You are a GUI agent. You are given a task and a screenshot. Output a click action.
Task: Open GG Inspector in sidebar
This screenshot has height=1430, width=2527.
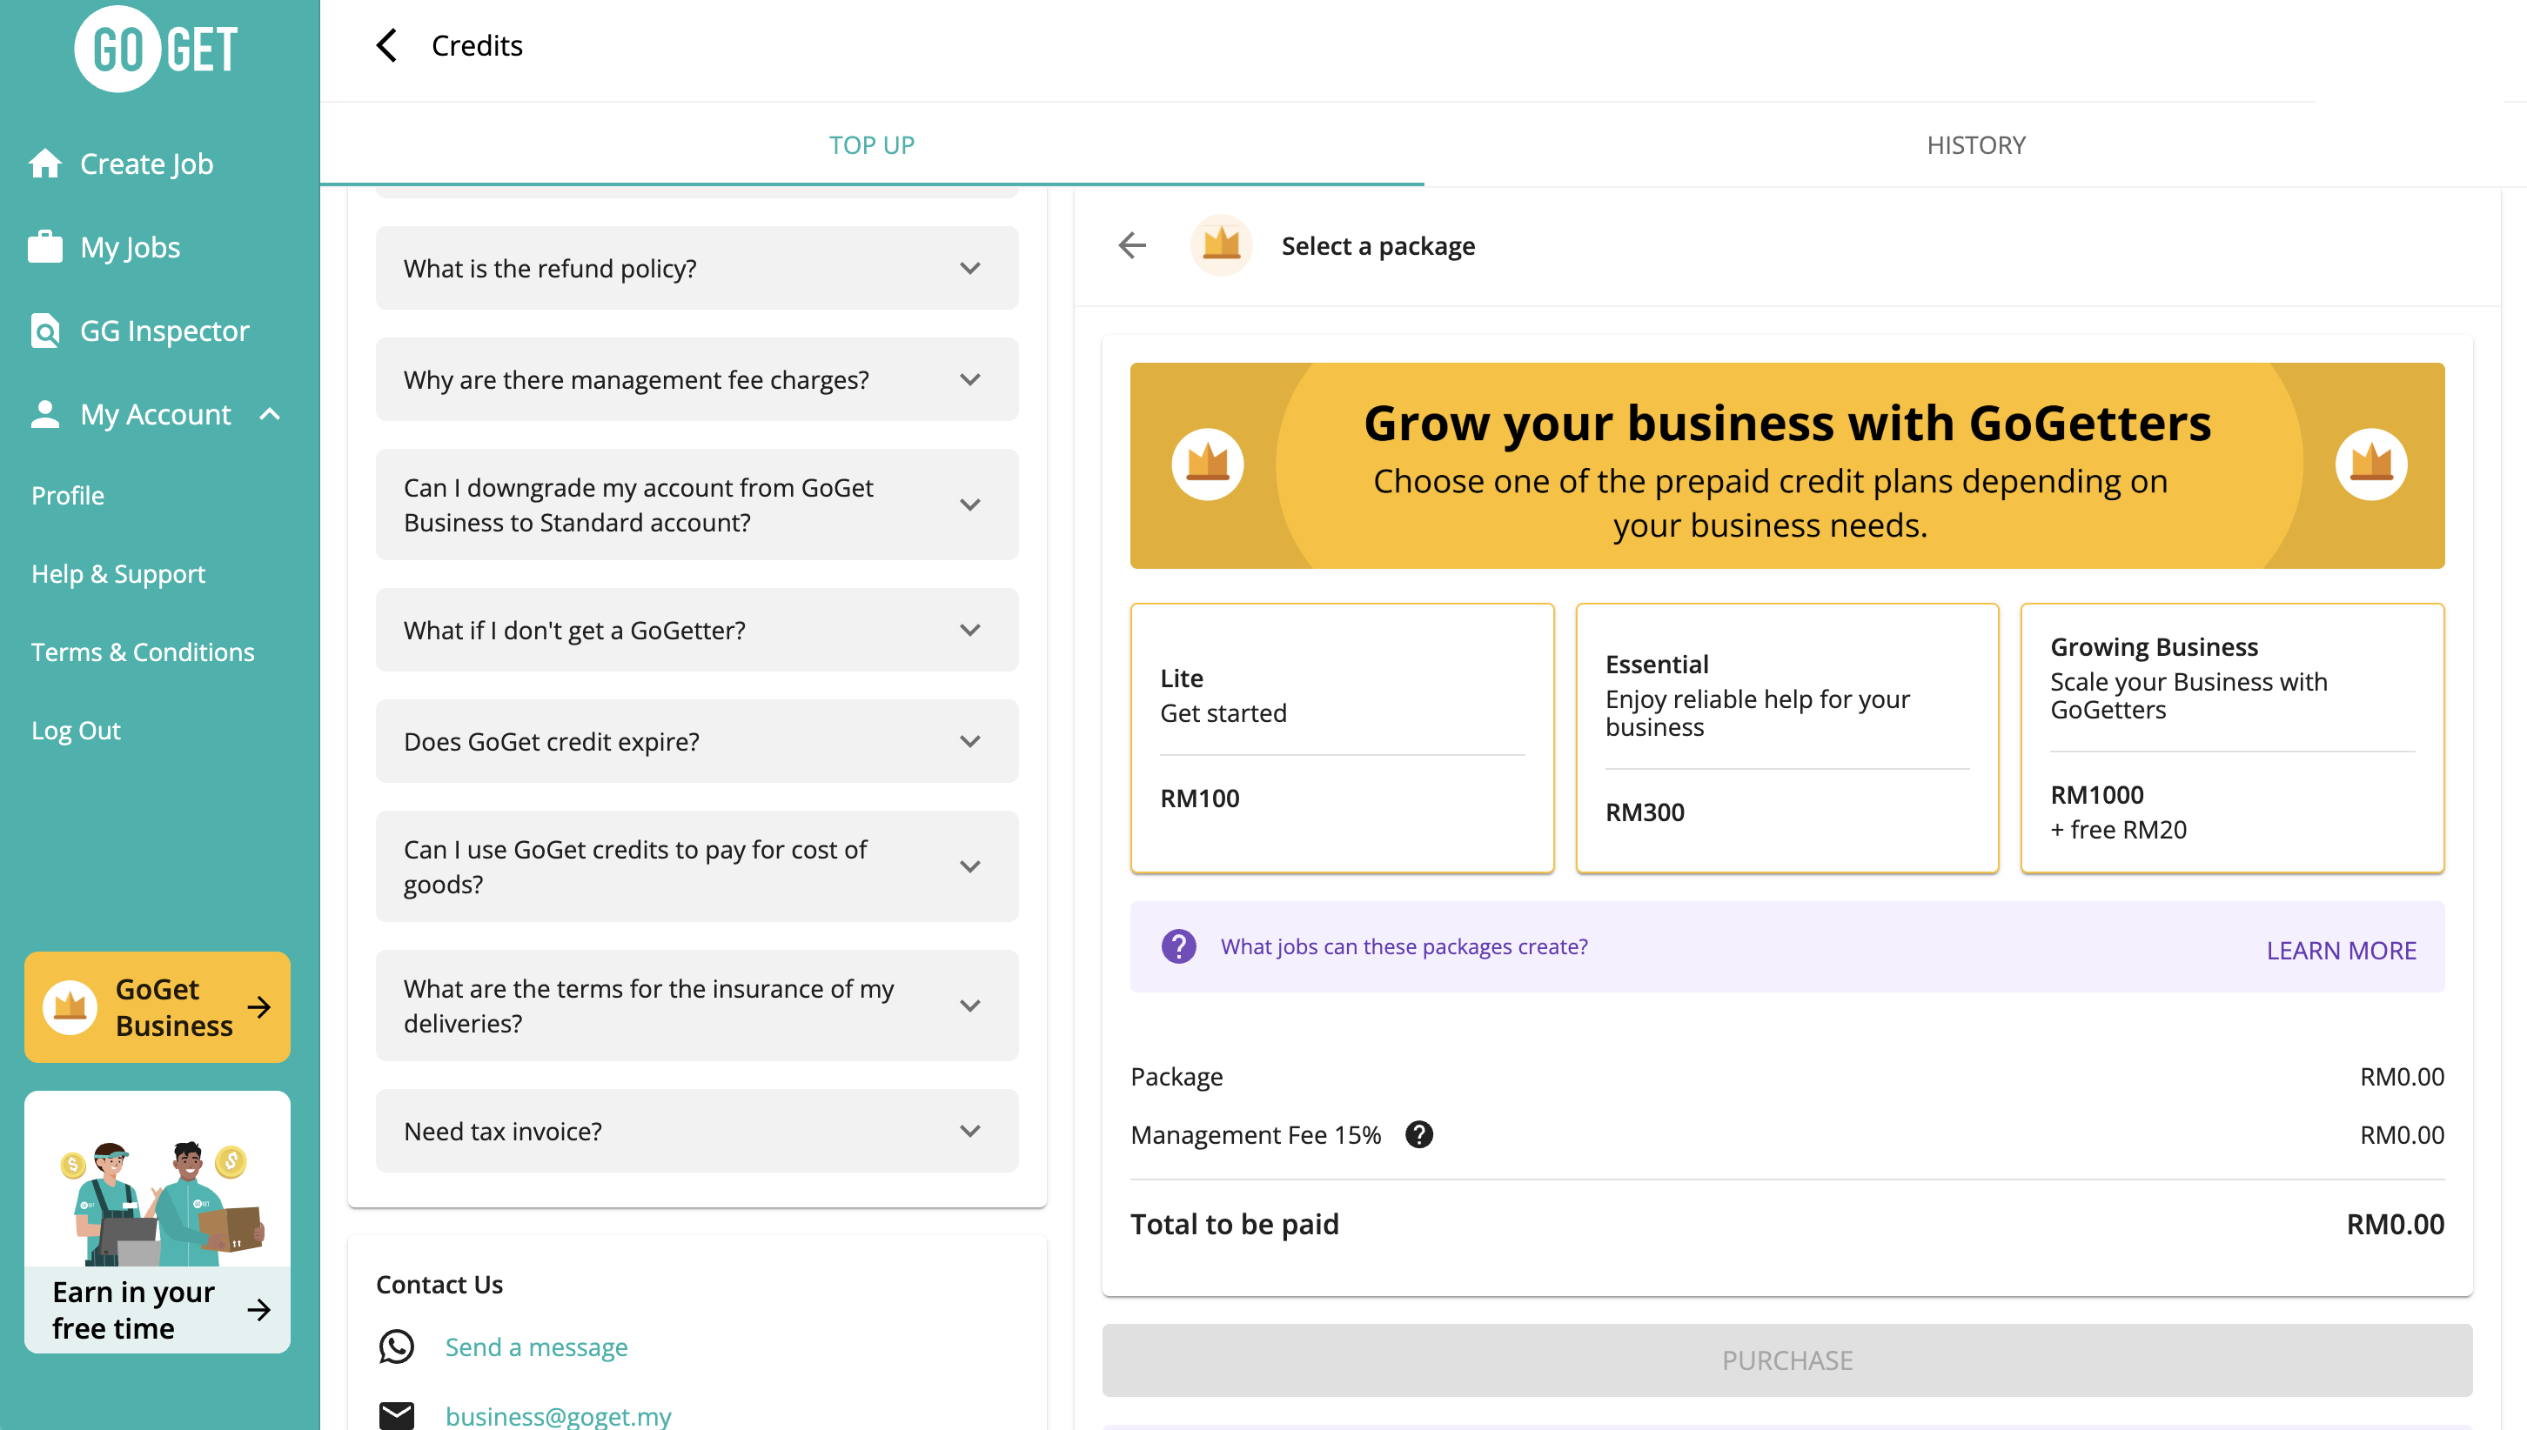tap(165, 331)
